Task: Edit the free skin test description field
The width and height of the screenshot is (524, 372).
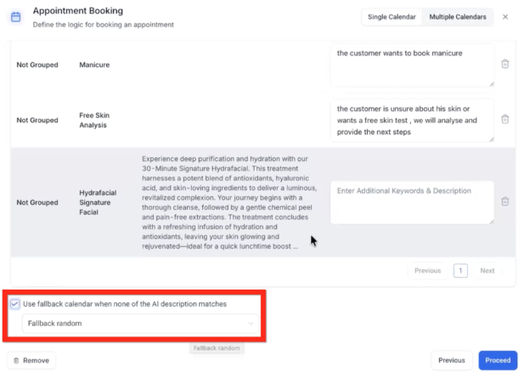Action: (x=411, y=120)
